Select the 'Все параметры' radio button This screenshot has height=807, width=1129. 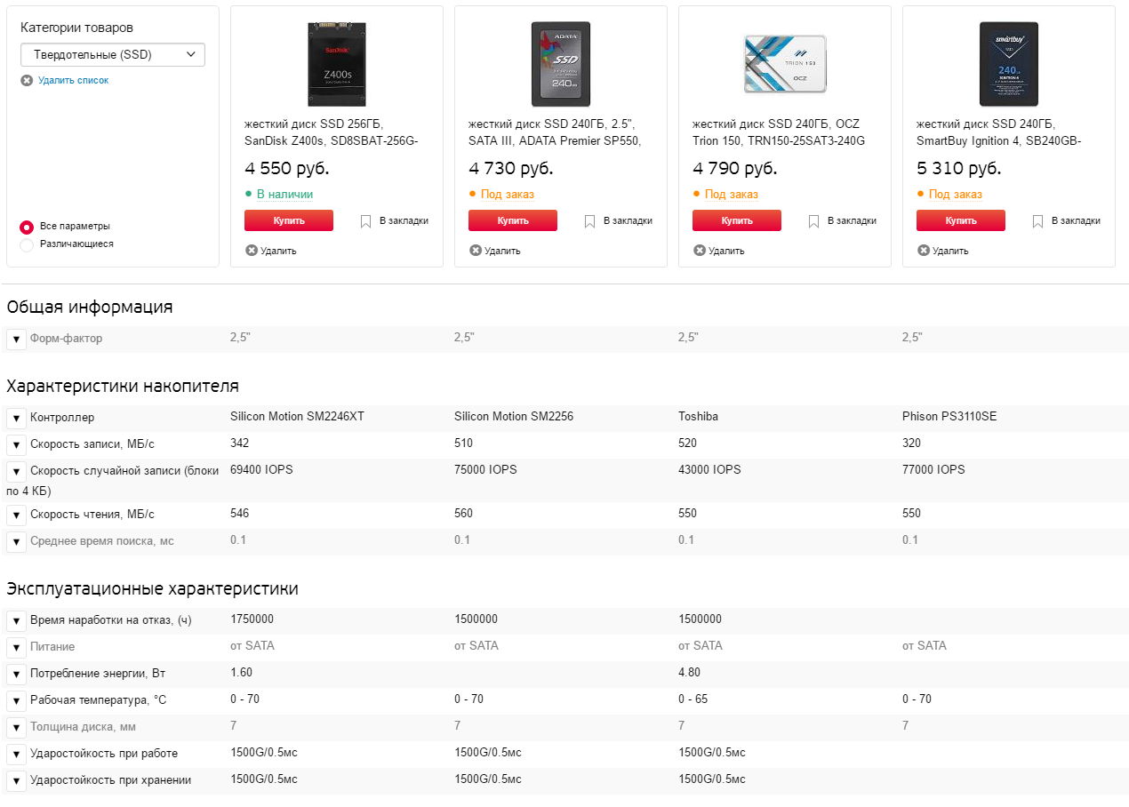(27, 227)
